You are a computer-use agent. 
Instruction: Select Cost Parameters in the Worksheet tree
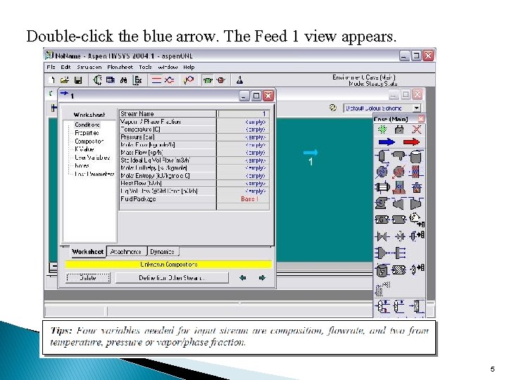[94, 175]
